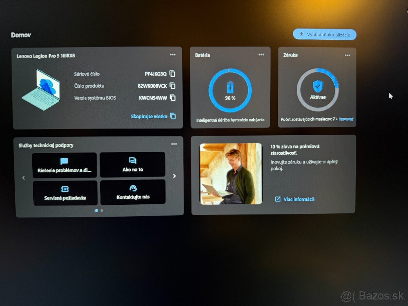
Task: Click Vyhľadať aktualizácie button
Action: click(x=325, y=34)
